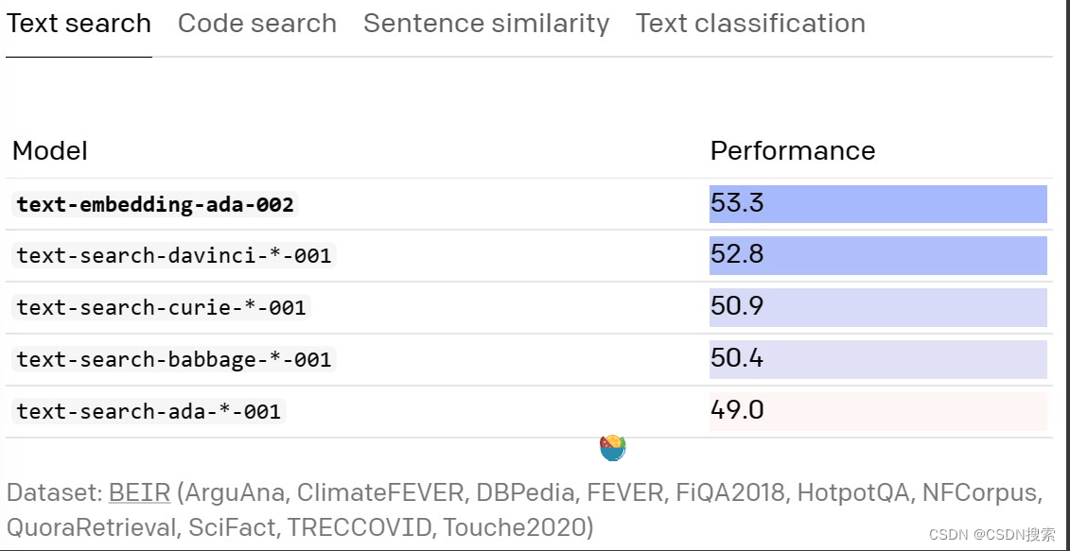Viewport: 1070px width, 551px height.
Task: Click the 52.8 performance bar
Action: [x=877, y=255]
